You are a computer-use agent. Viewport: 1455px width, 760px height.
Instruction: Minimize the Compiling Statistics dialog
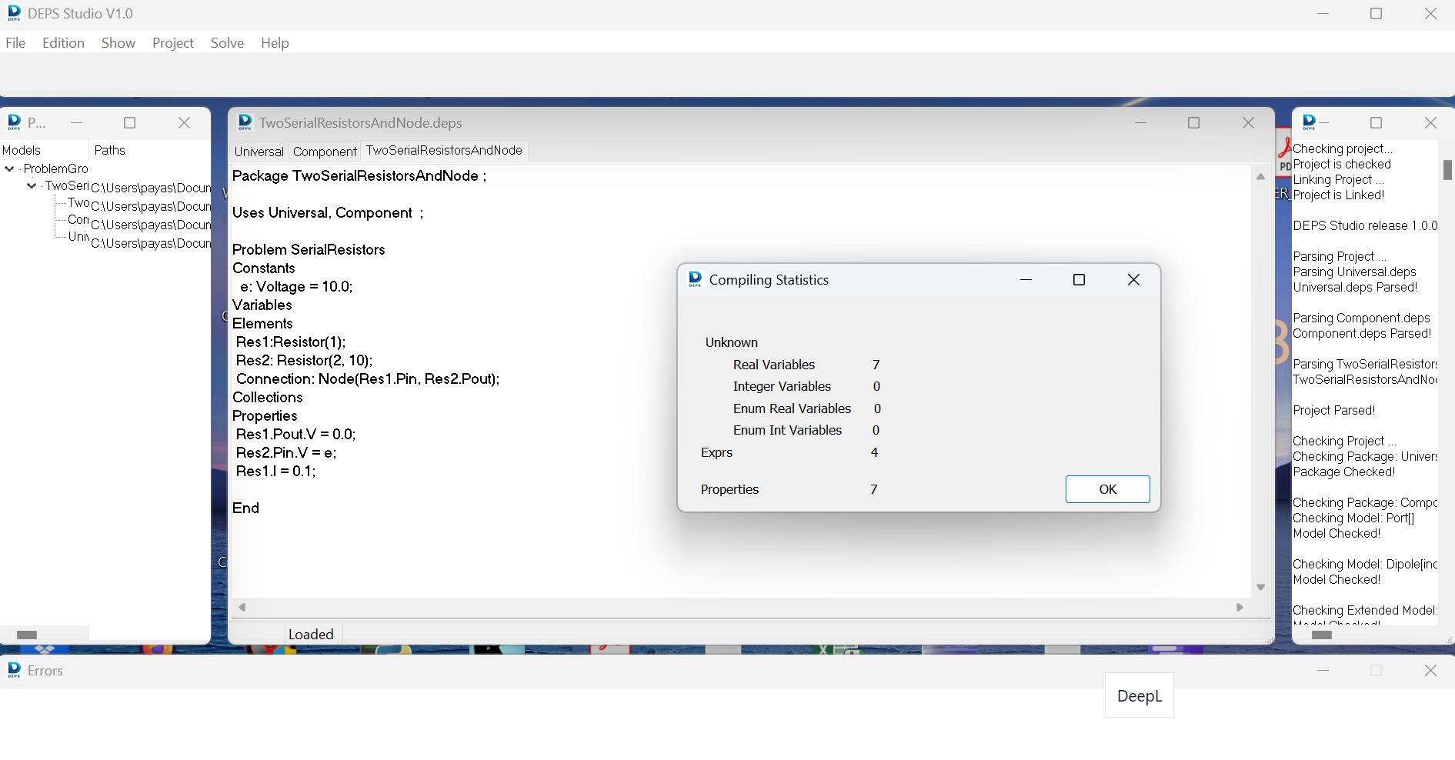[1026, 280]
